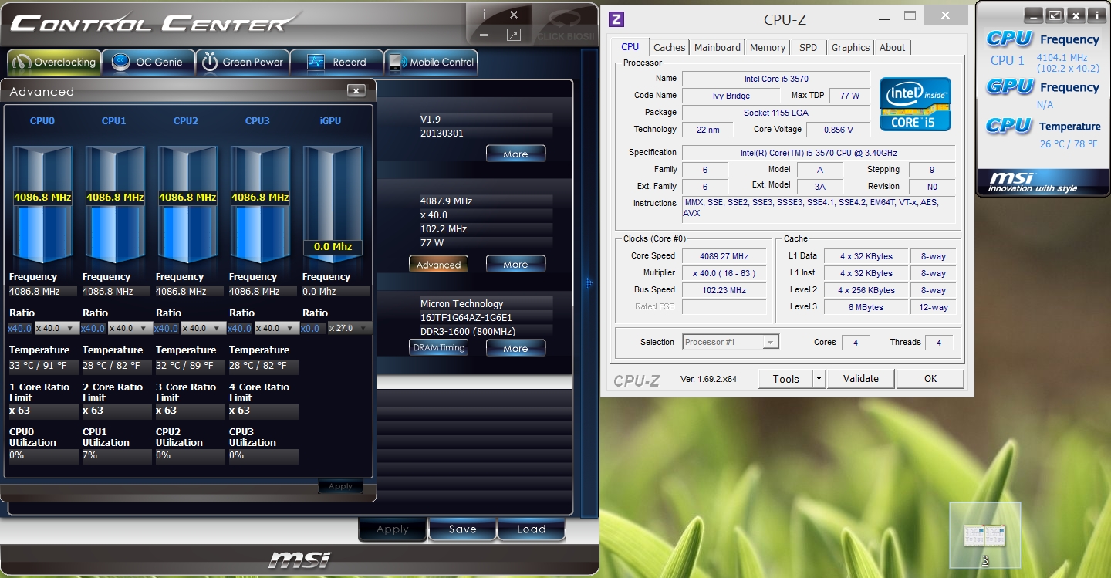Switch to the Overclocking tab
The height and width of the screenshot is (578, 1111).
click(x=54, y=63)
